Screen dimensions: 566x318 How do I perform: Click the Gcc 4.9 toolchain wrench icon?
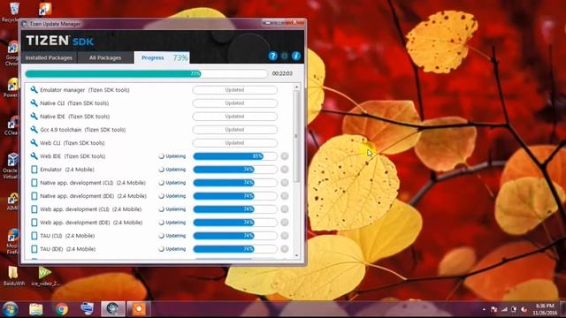click(x=34, y=130)
